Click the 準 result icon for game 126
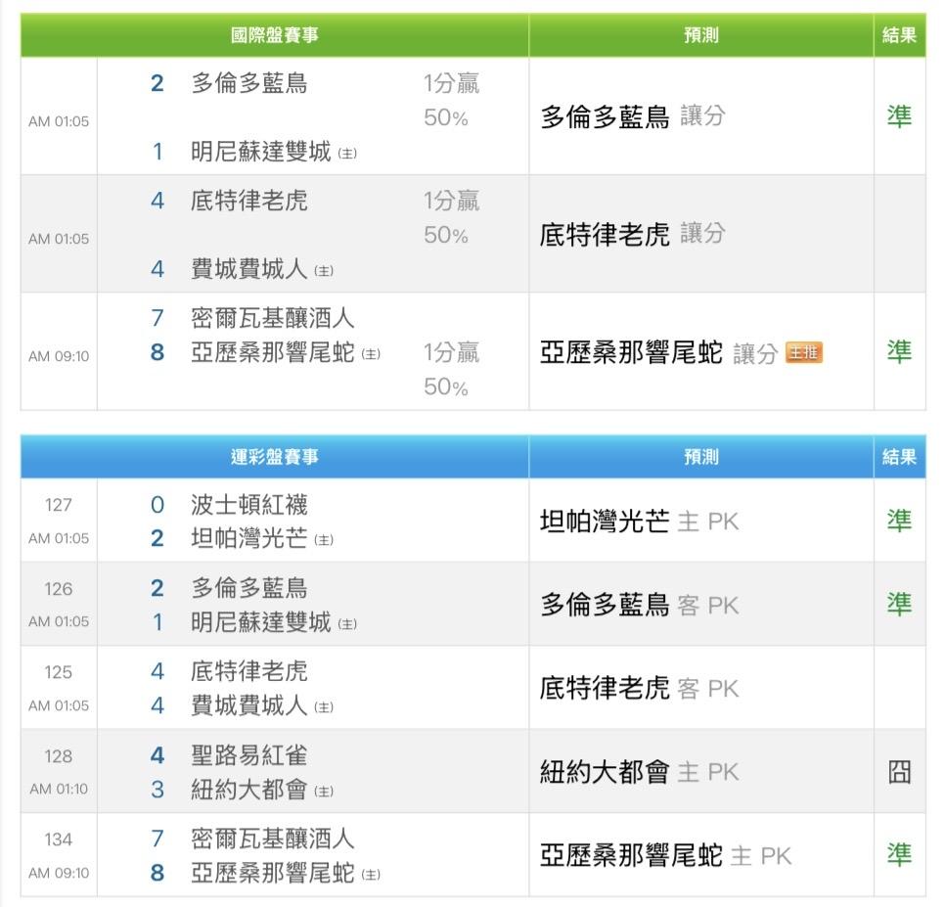 click(x=899, y=605)
